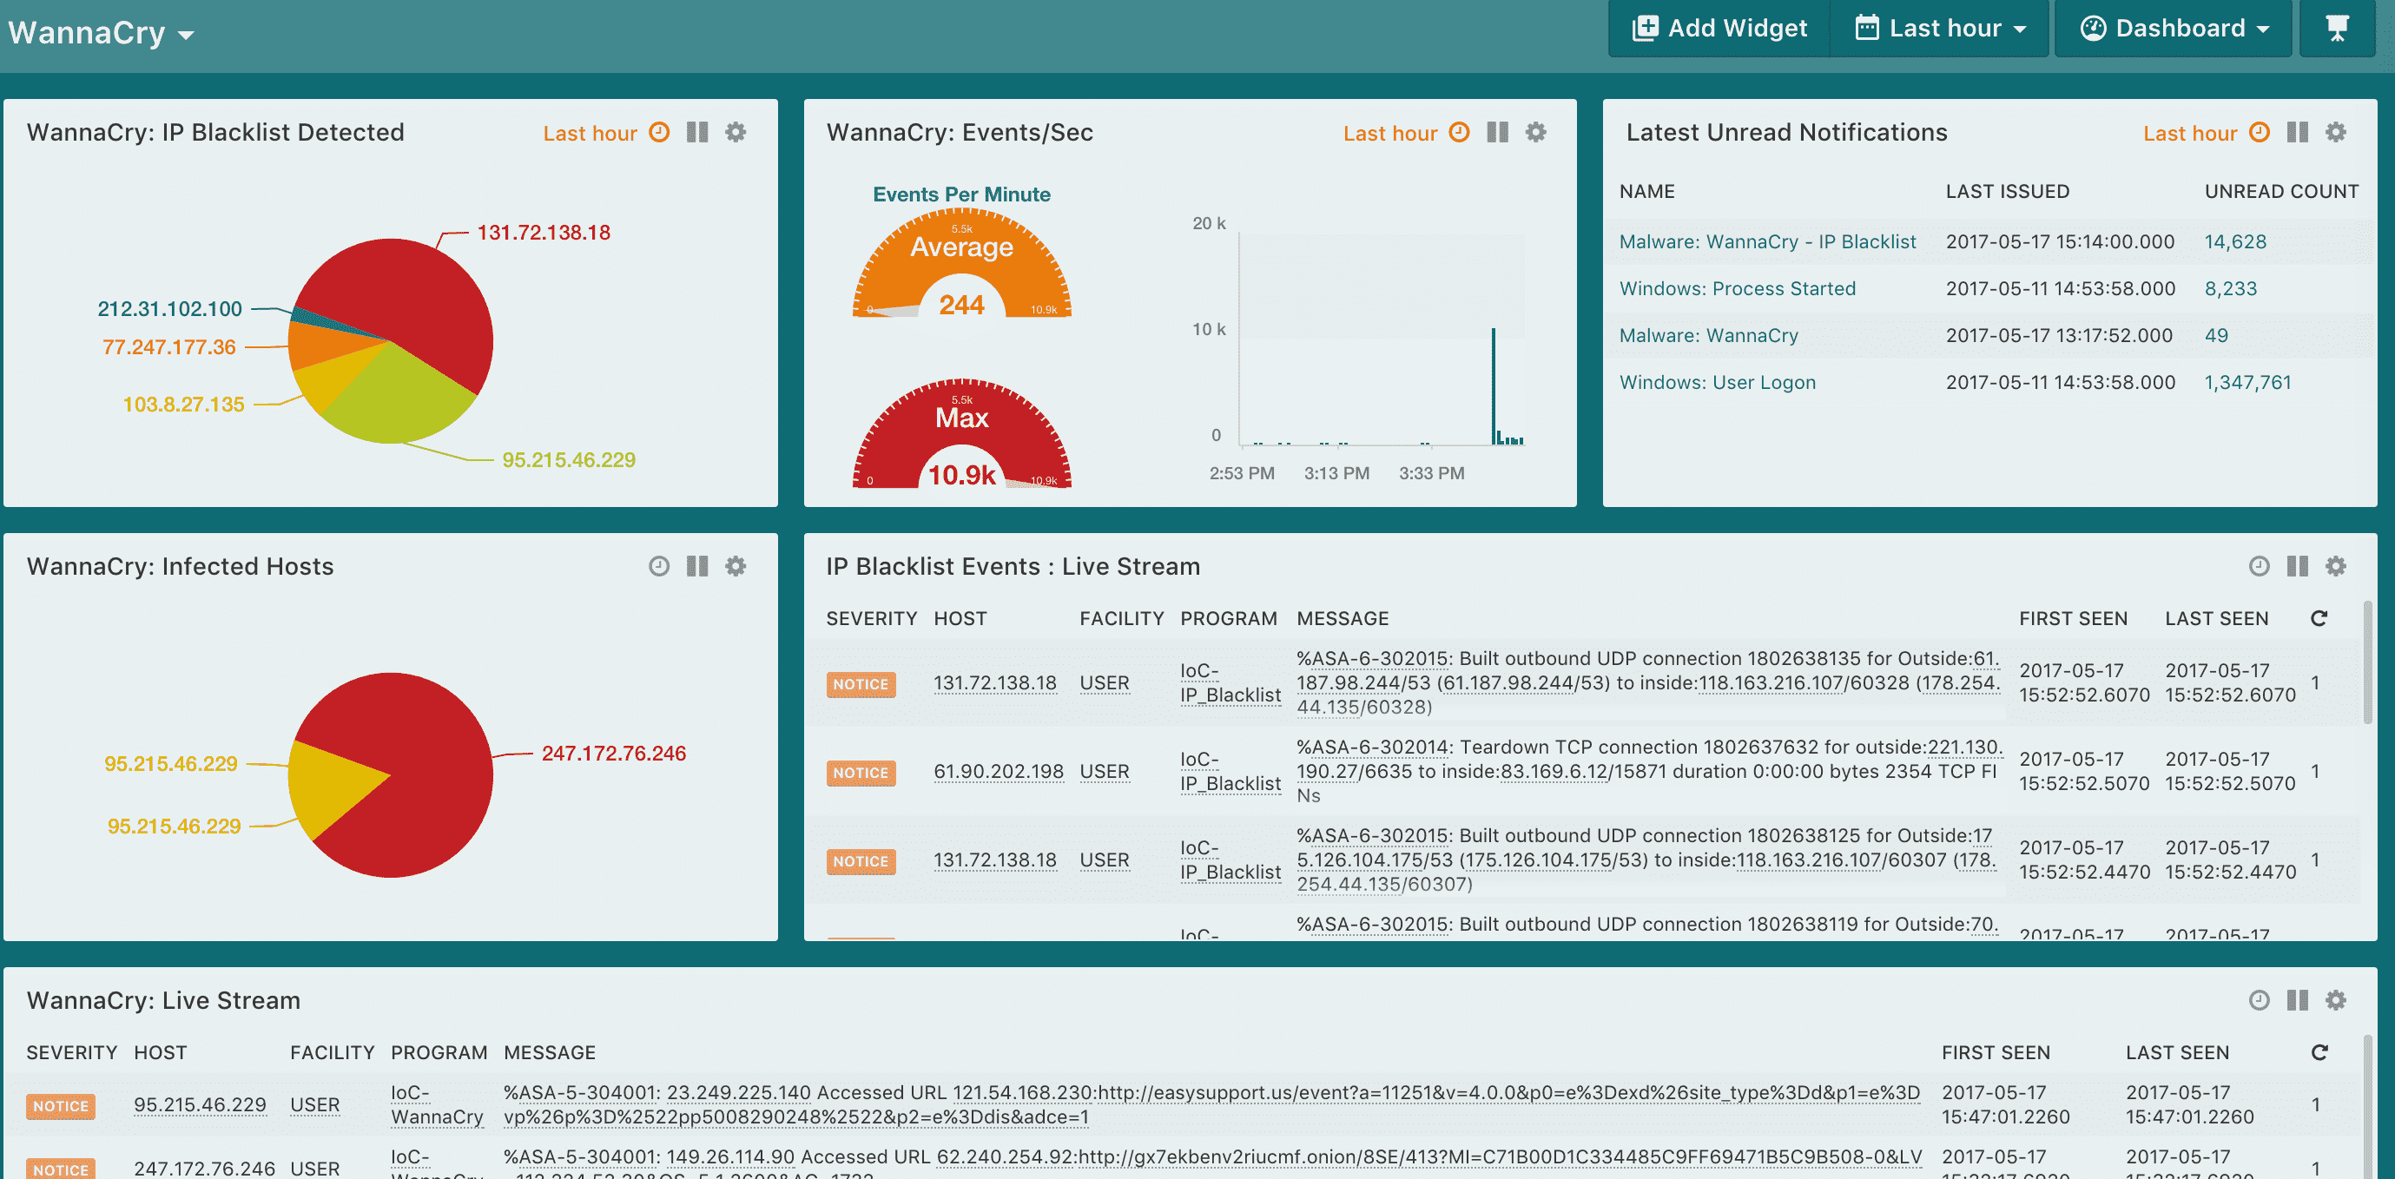Click unread count 14,628
The image size is (2395, 1179).
(x=2235, y=241)
